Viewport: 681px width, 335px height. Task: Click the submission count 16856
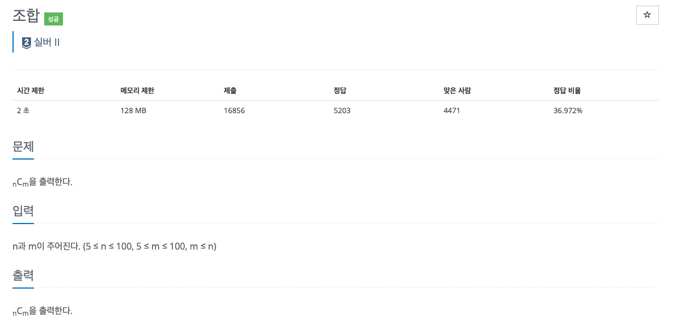pos(234,110)
